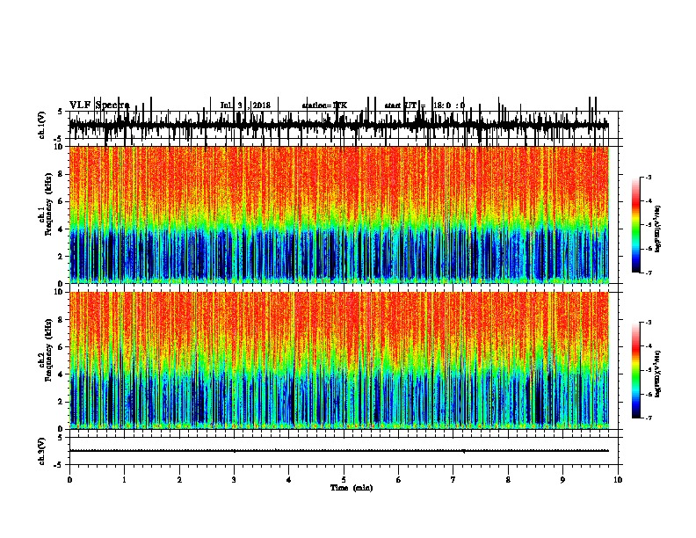Click the '8' kHz tick of ch.2 spectrogram
The height and width of the screenshot is (538, 696).
62,320
